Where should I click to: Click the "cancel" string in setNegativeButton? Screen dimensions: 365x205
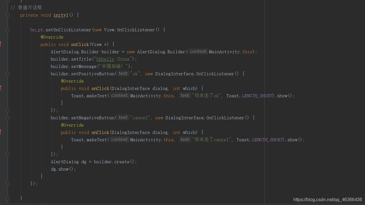point(140,118)
